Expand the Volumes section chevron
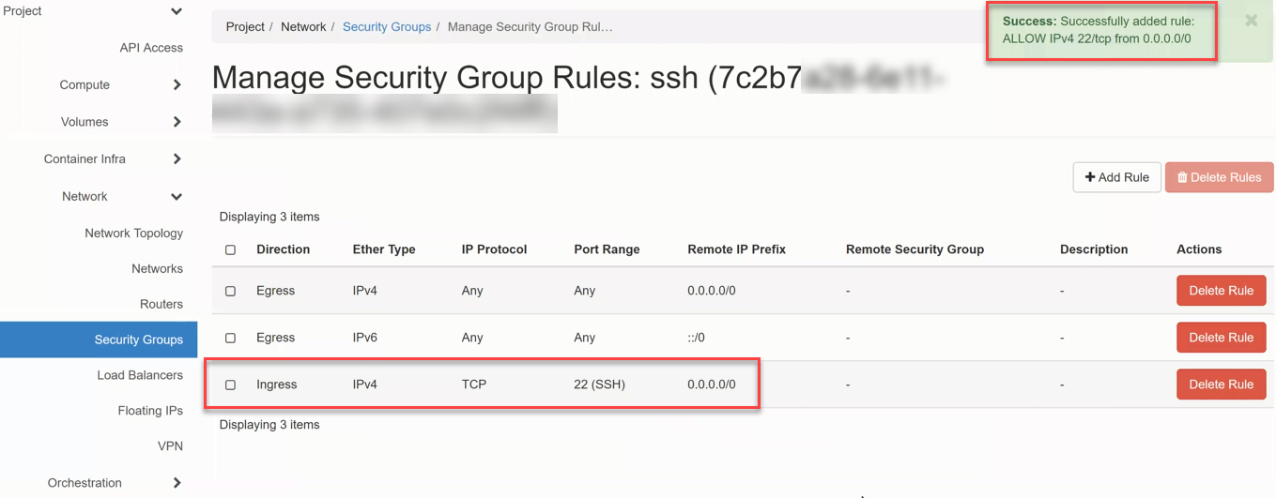This screenshot has width=1276, height=498. click(x=177, y=122)
